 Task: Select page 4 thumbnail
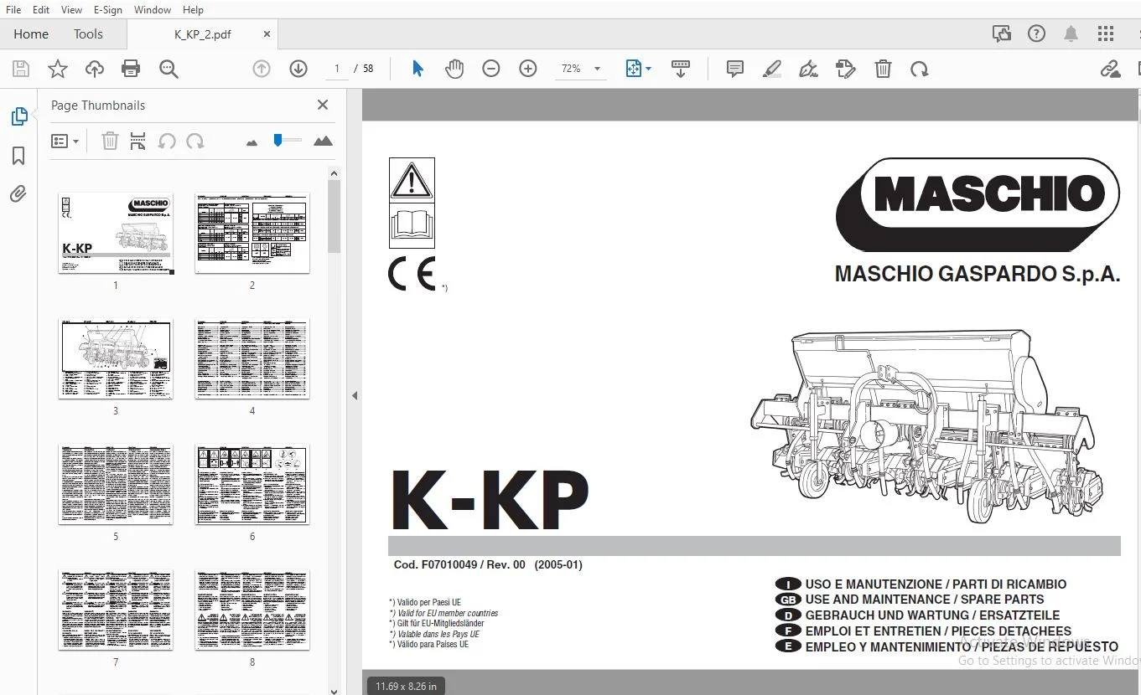(x=252, y=358)
